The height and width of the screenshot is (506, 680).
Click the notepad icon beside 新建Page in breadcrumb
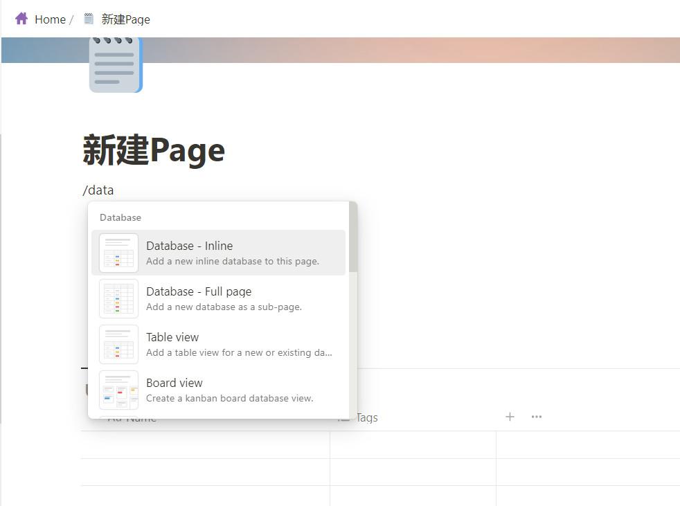click(x=89, y=19)
